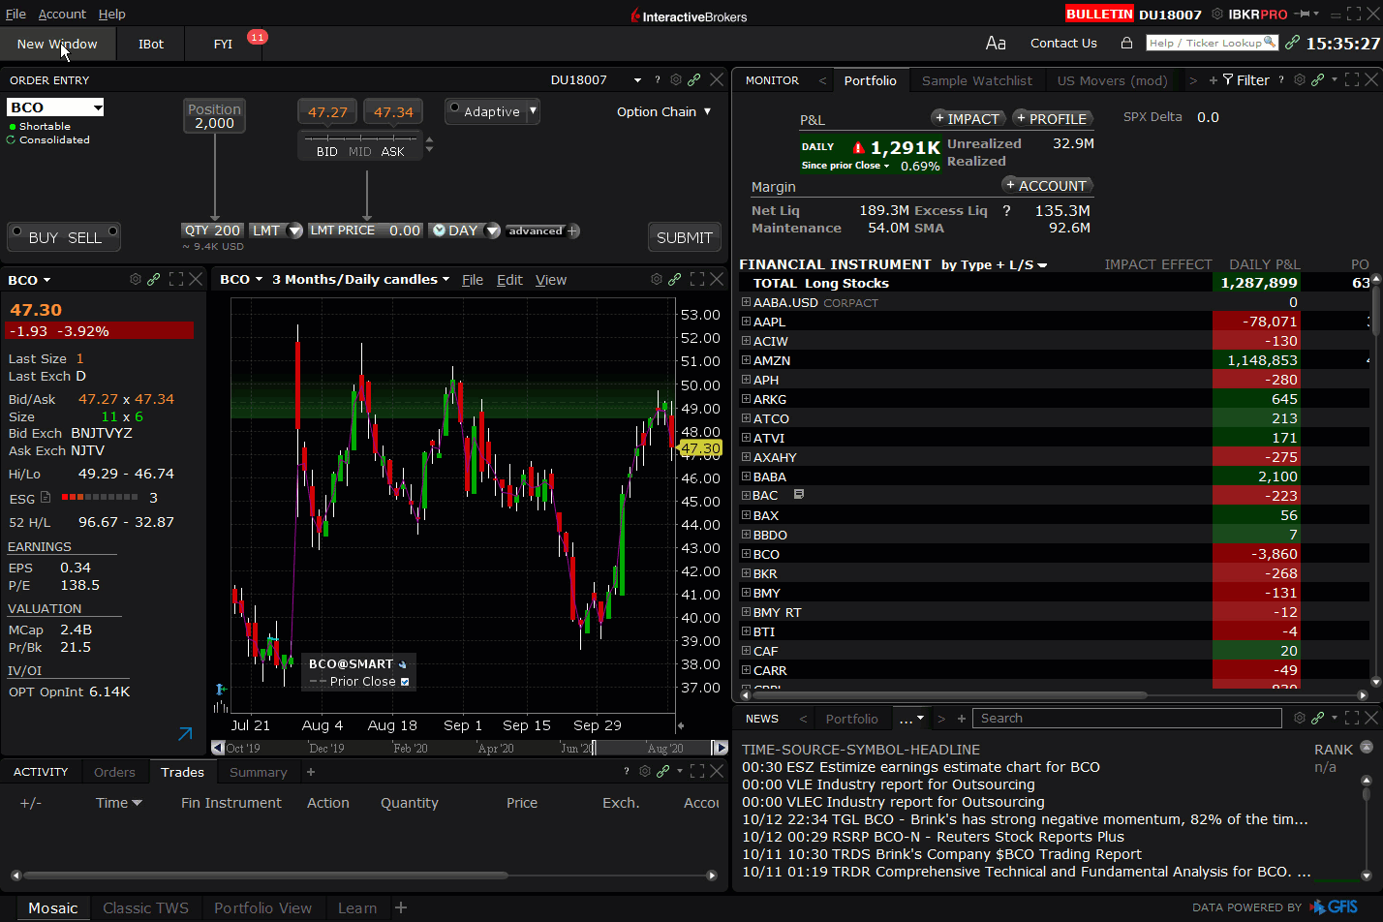Open Monitor panel settings gear
This screenshot has height=922, width=1383.
(x=1300, y=79)
